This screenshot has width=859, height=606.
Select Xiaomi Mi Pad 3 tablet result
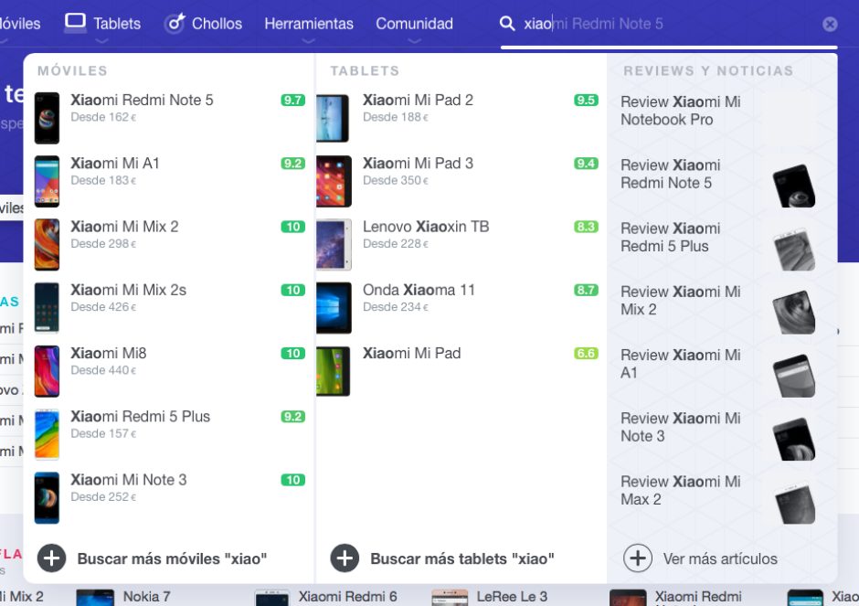coord(459,181)
